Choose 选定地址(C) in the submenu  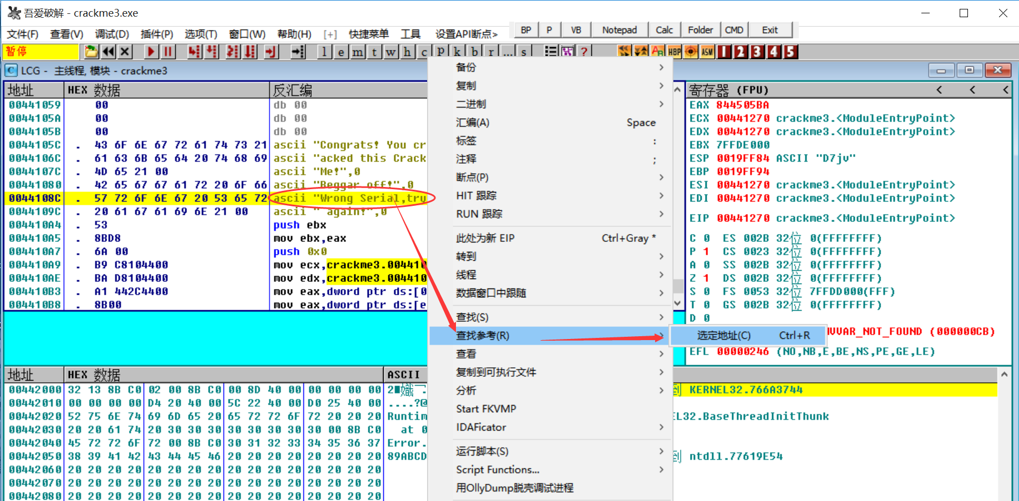748,335
